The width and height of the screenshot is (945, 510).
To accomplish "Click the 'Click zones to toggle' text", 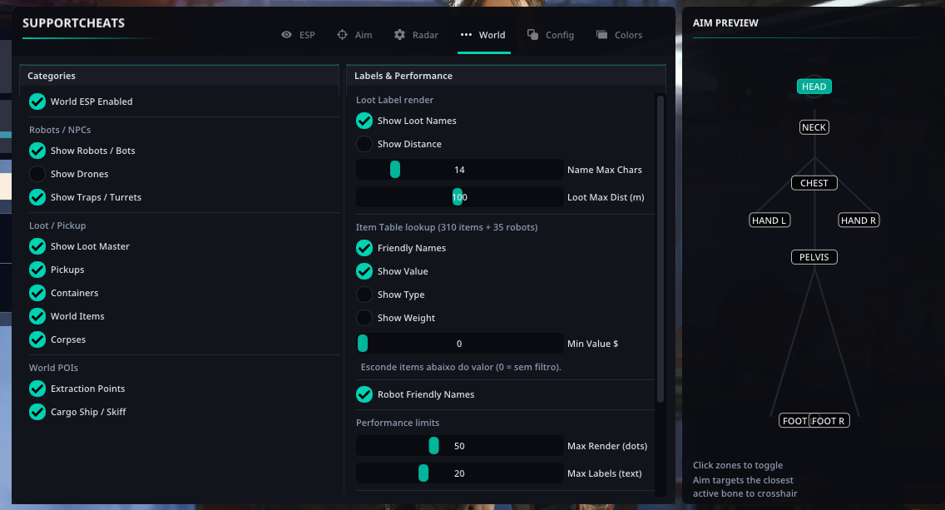I will click(738, 465).
